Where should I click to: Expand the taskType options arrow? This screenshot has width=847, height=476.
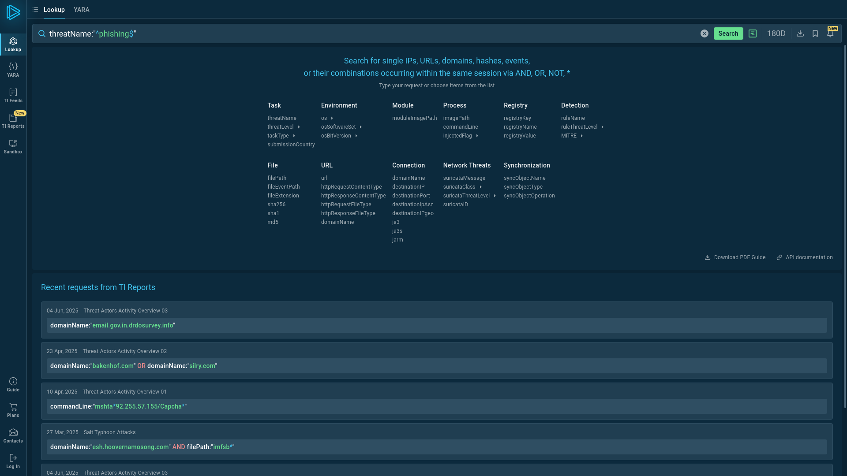(x=294, y=136)
